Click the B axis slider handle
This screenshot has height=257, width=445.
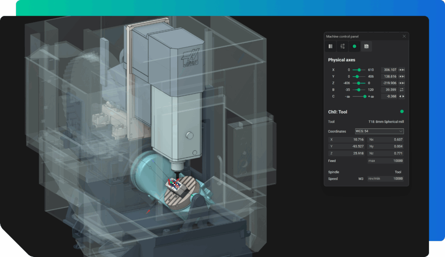pyautogui.click(x=359, y=90)
